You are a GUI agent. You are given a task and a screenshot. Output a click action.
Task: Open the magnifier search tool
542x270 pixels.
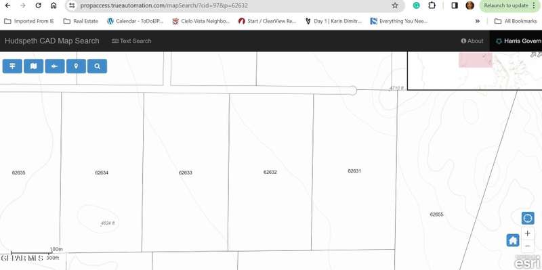point(97,66)
